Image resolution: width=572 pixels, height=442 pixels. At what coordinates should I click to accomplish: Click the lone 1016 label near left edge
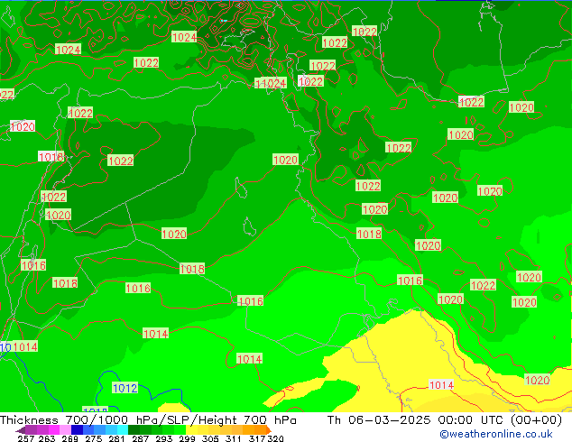click(33, 265)
